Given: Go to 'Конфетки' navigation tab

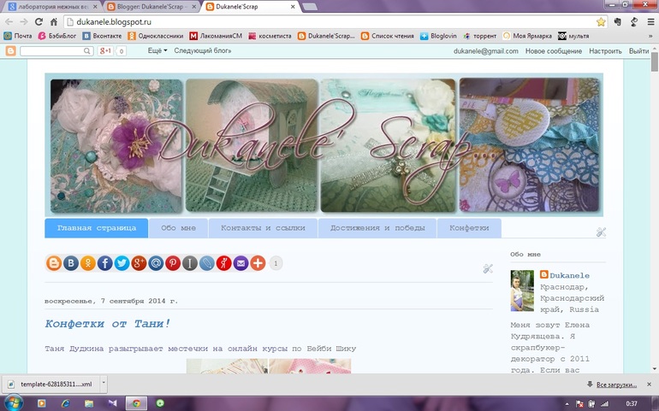Looking at the screenshot, I should tap(469, 229).
